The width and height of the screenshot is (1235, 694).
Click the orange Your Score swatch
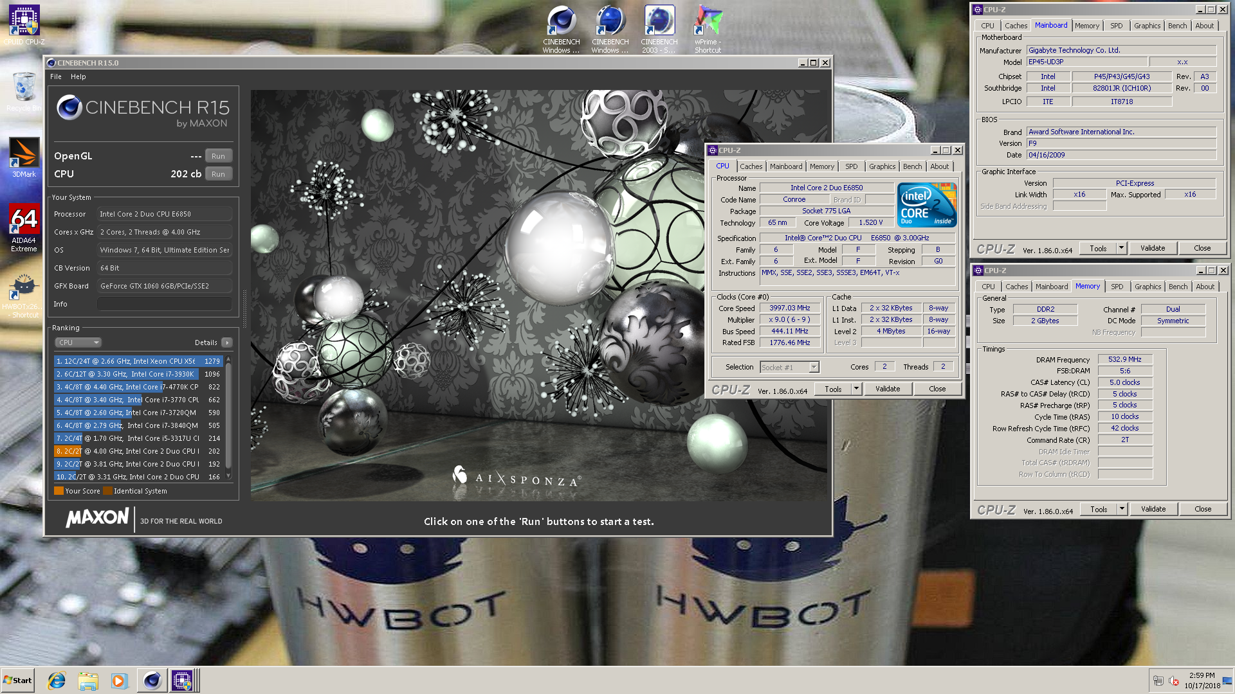tap(59, 491)
